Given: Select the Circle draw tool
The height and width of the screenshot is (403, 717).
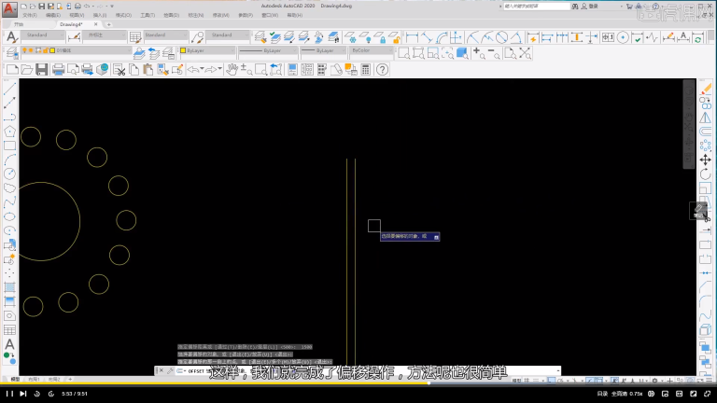Looking at the screenshot, I should tap(9, 174).
